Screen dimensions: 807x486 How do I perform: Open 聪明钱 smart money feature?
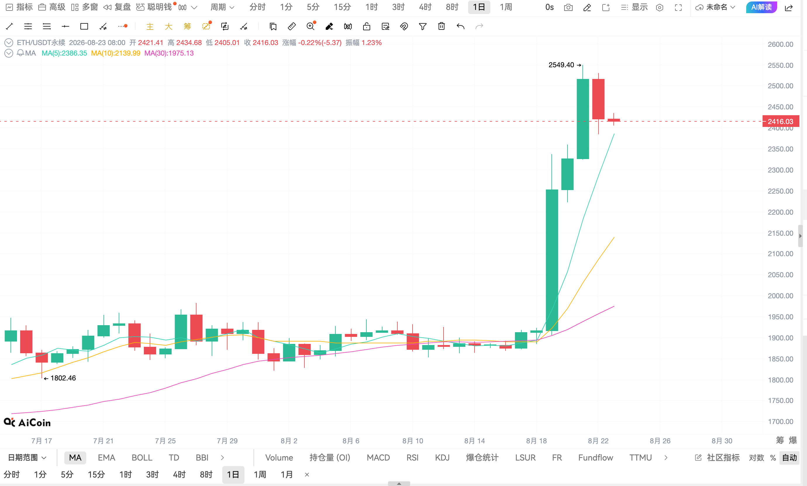coord(154,7)
